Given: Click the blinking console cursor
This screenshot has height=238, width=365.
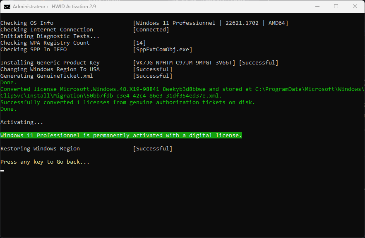Looking at the screenshot, I should (2, 171).
